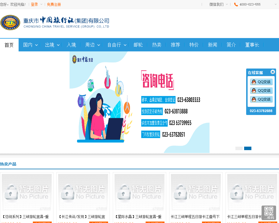Open the 【星际水晶】三峡游轮 product thumbnail
Image resolution: width=279 pixels, height=223 pixels.
click(139, 192)
